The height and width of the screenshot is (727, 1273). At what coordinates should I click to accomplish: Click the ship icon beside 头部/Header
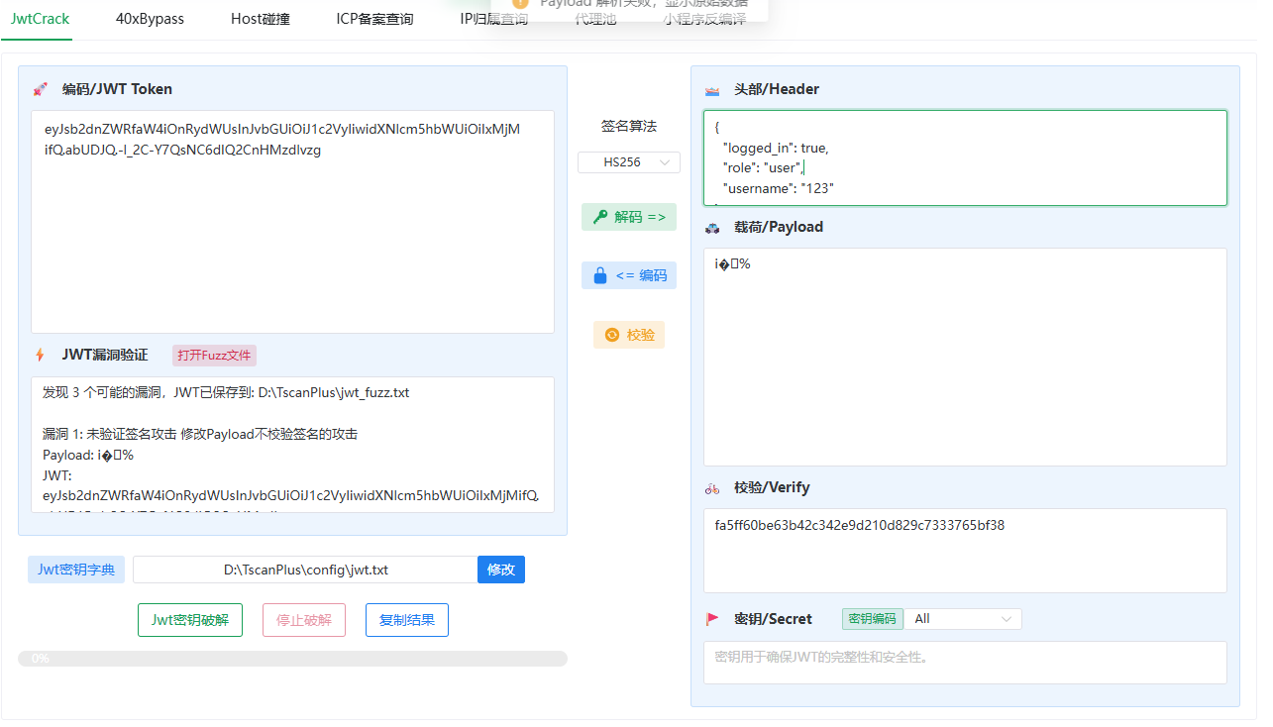(x=712, y=90)
